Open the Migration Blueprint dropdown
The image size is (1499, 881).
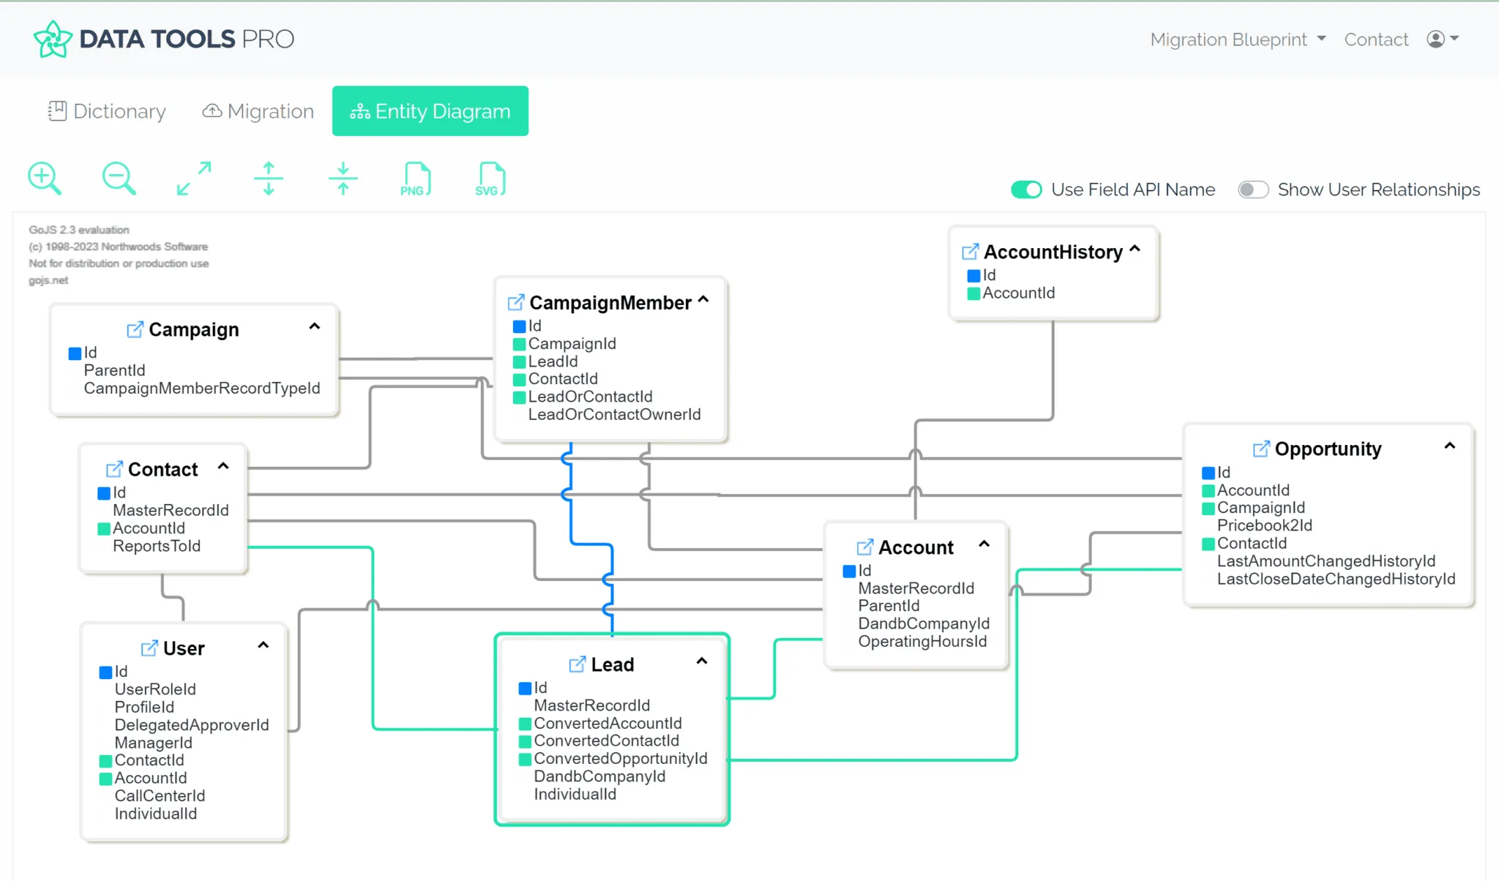click(x=1236, y=40)
